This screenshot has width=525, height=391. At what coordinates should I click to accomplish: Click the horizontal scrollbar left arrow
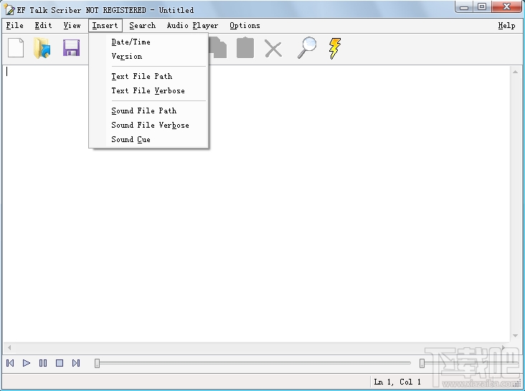(x=9, y=347)
